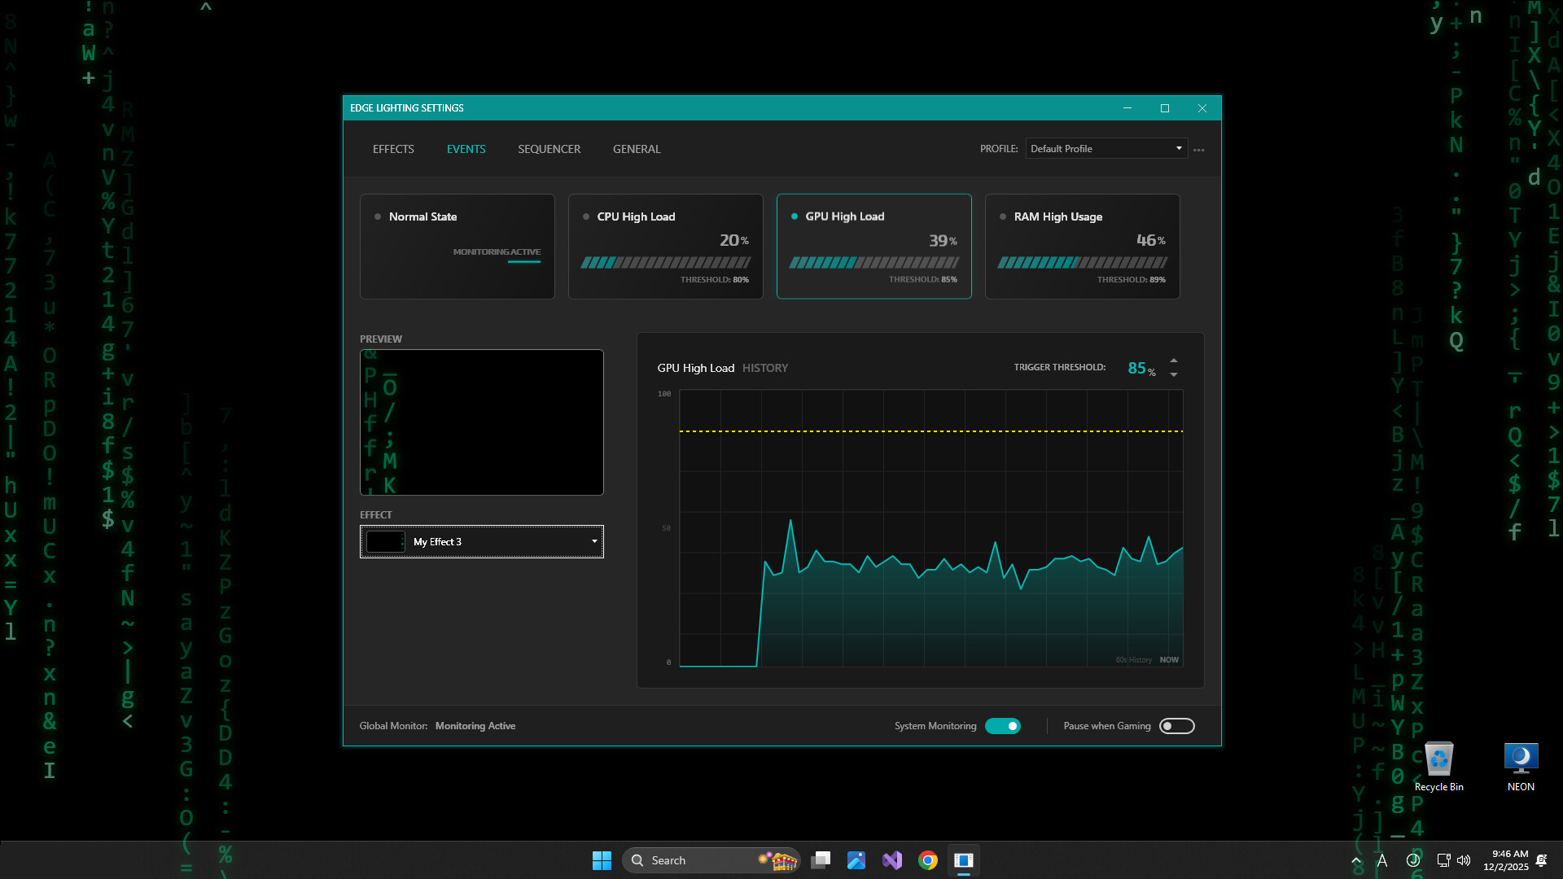Disable the System Monitoring toggle

click(x=1003, y=725)
